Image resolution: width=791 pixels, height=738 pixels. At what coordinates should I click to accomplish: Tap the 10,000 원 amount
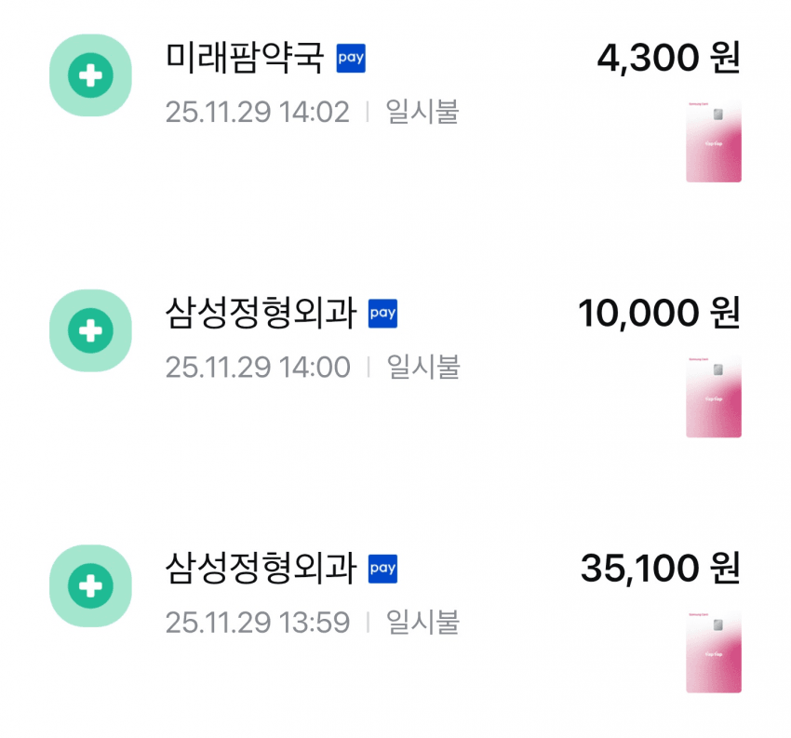point(659,314)
